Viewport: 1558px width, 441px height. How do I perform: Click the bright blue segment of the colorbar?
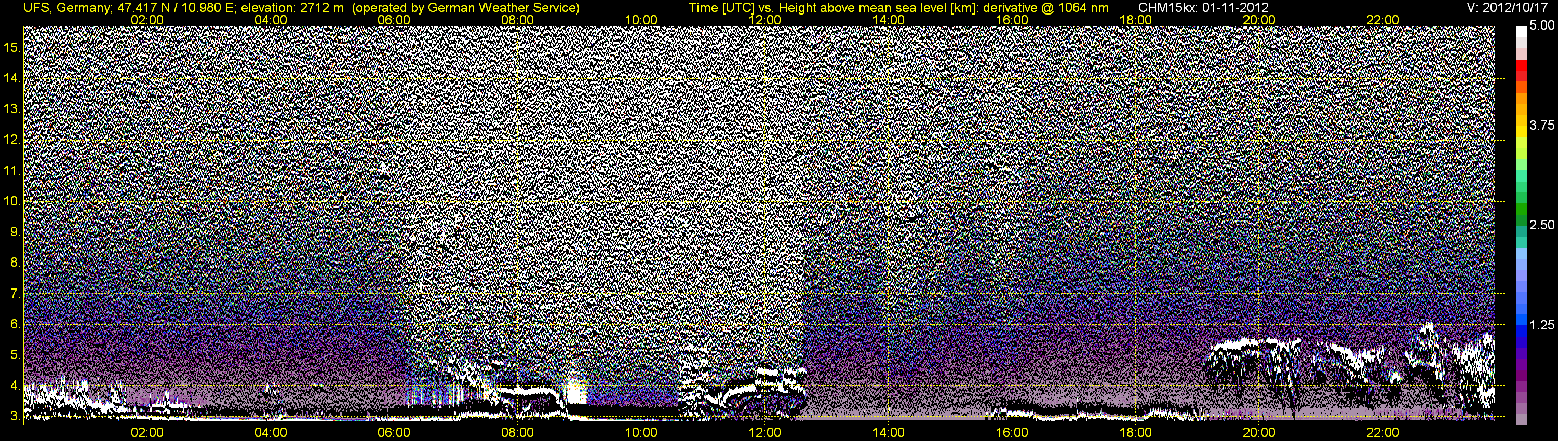pyautogui.click(x=1521, y=319)
